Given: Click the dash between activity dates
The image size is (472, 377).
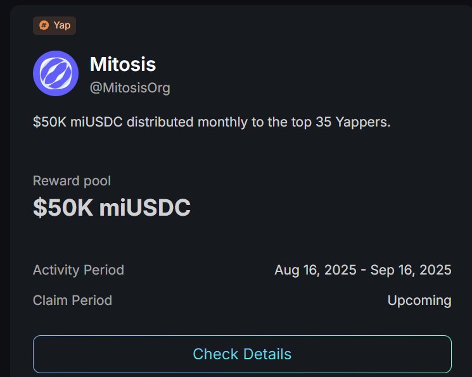Looking at the screenshot, I should (363, 270).
